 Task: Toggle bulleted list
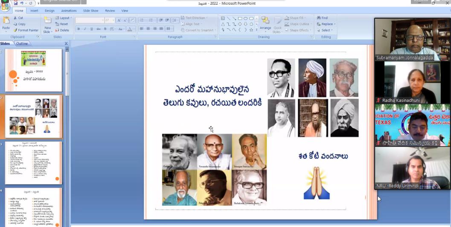(x=142, y=20)
